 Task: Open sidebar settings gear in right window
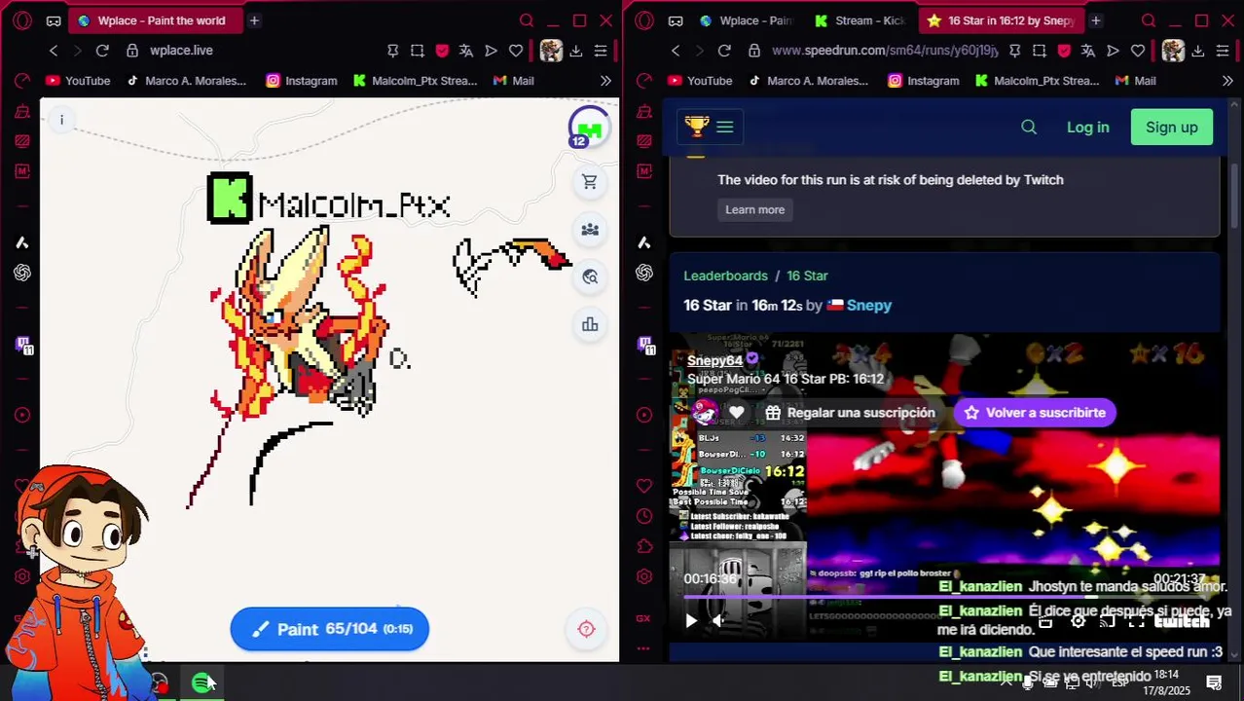coord(643,577)
